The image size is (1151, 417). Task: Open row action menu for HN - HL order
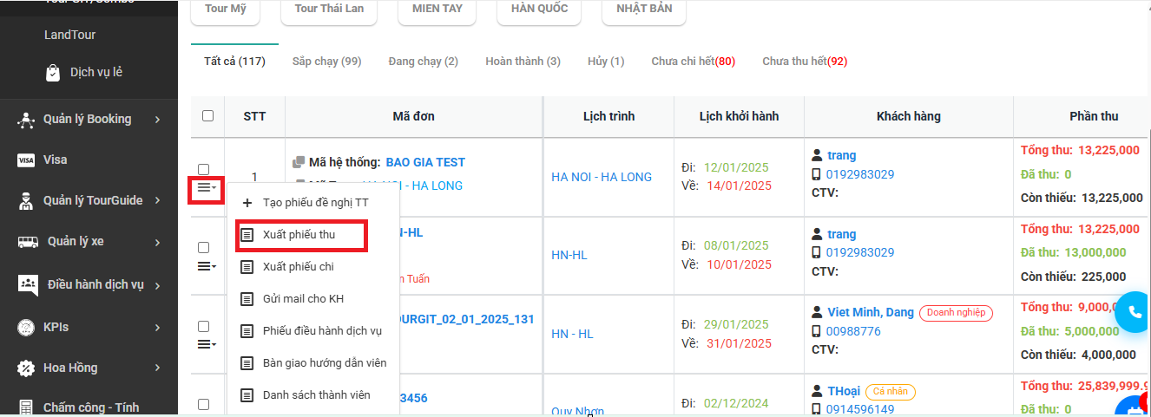[x=206, y=344]
